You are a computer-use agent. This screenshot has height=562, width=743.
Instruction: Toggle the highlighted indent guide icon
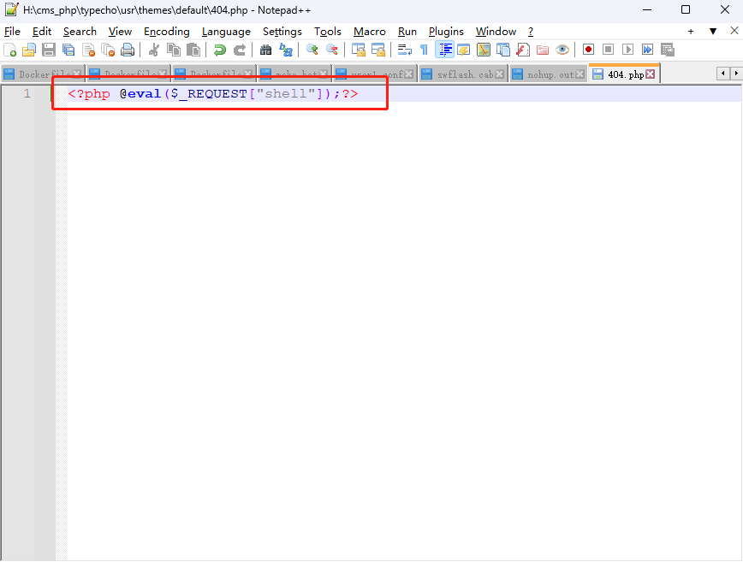444,50
